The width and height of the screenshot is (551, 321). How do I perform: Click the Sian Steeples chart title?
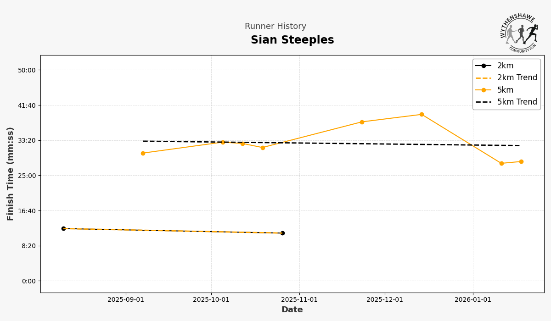[292, 40]
